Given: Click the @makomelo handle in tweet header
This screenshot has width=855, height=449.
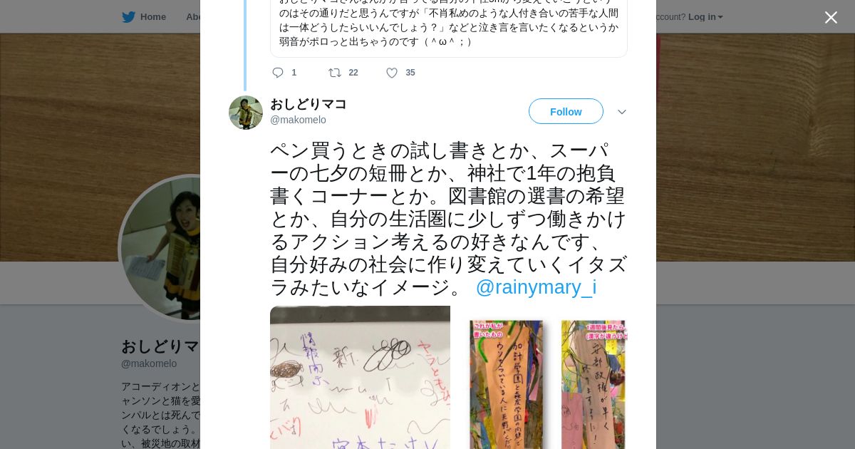Looking at the screenshot, I should (x=298, y=120).
